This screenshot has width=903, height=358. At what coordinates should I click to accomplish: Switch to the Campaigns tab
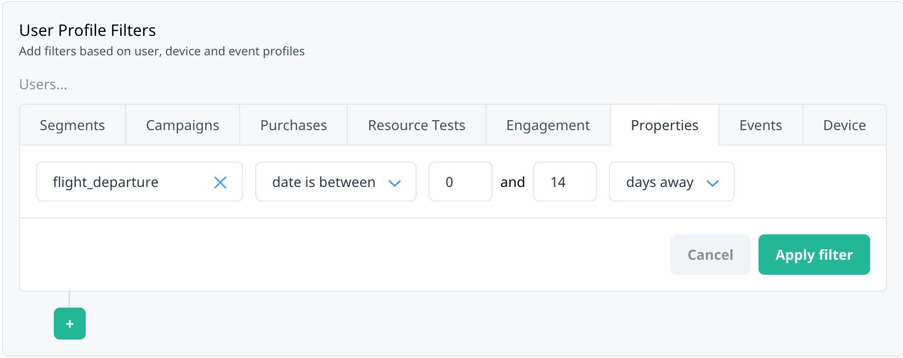point(182,125)
